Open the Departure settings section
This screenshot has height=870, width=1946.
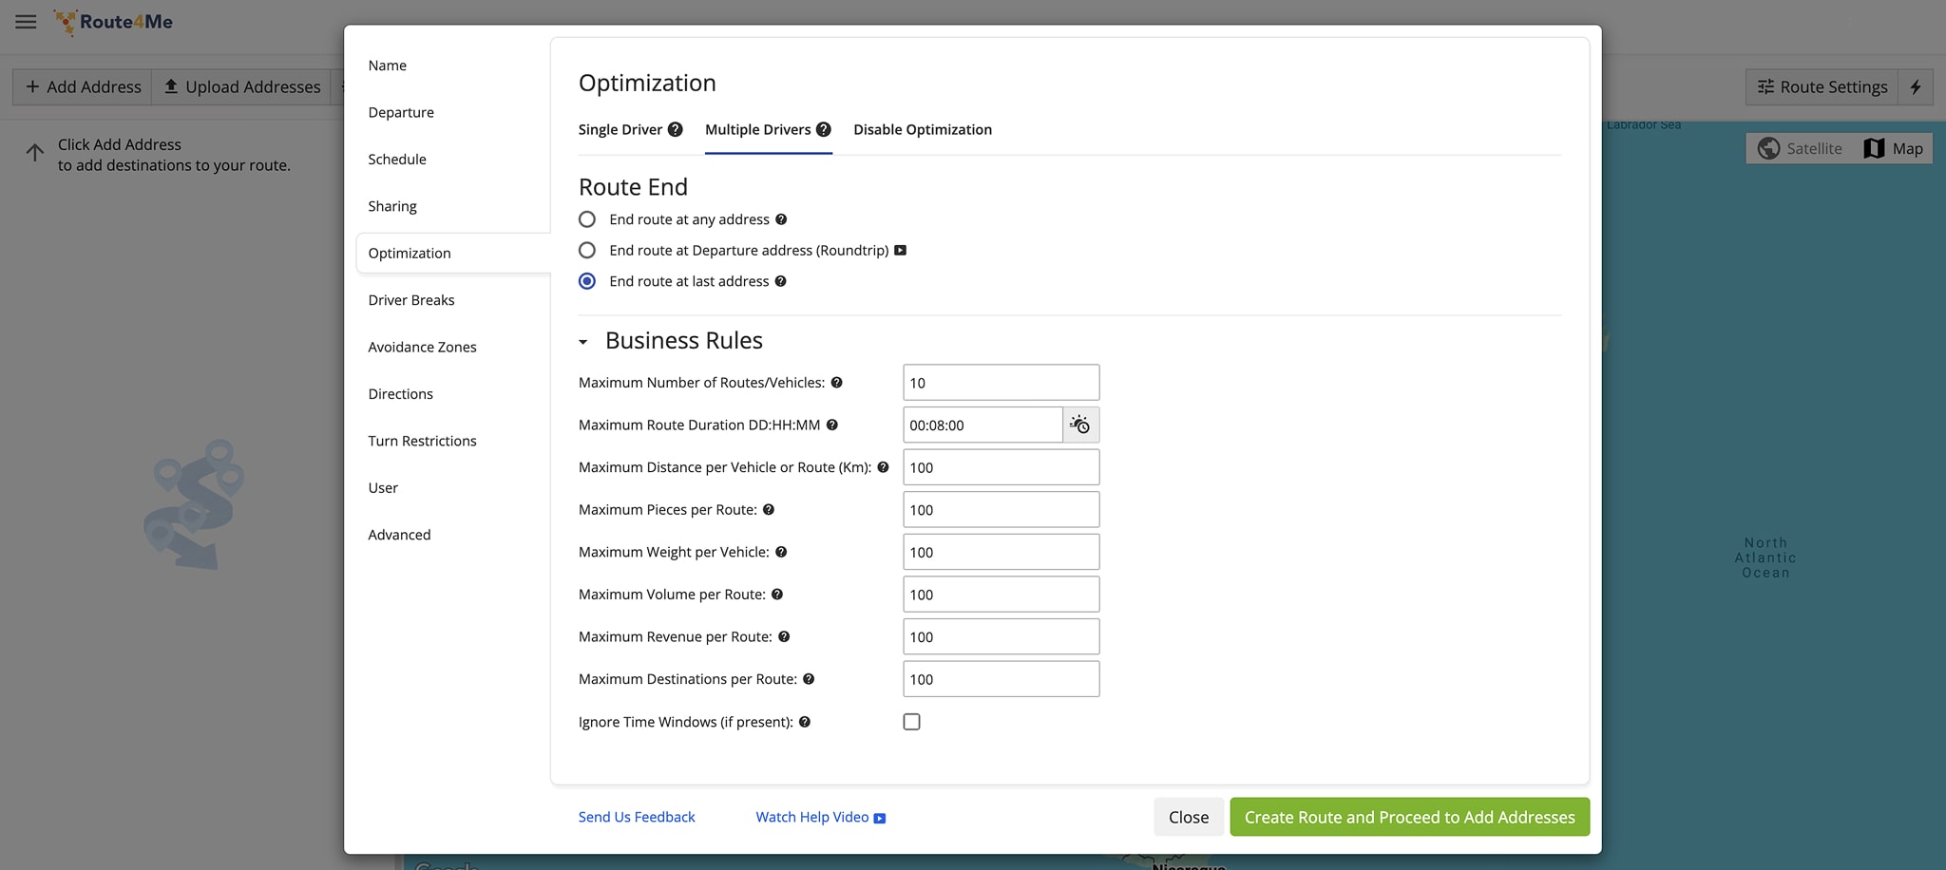(401, 112)
